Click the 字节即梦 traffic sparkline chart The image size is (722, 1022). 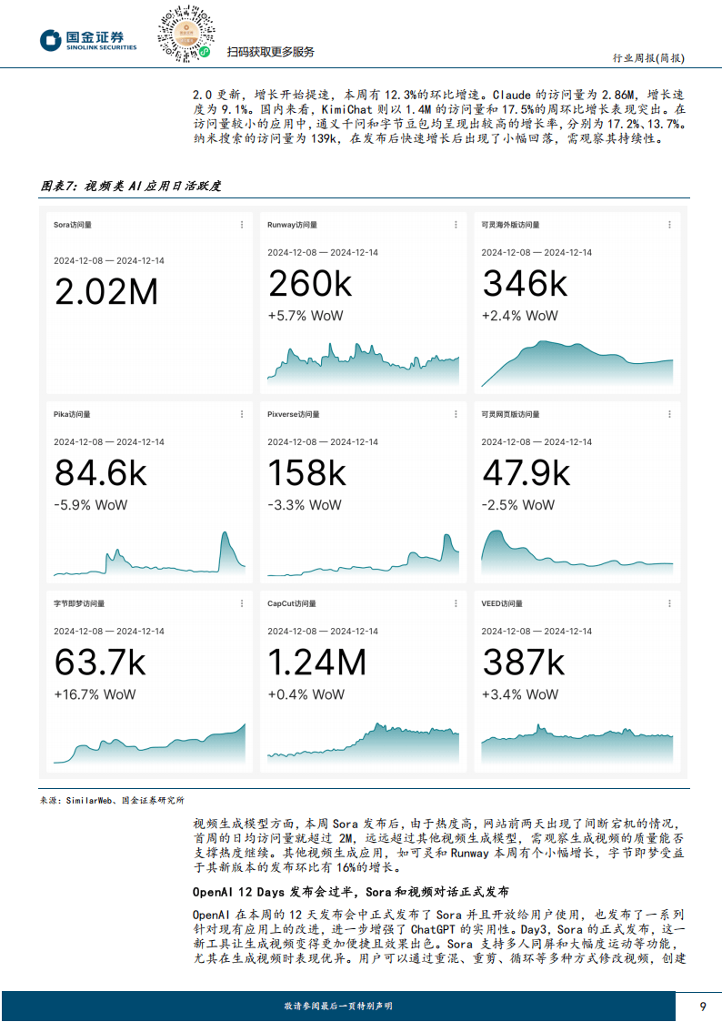[x=150, y=743]
